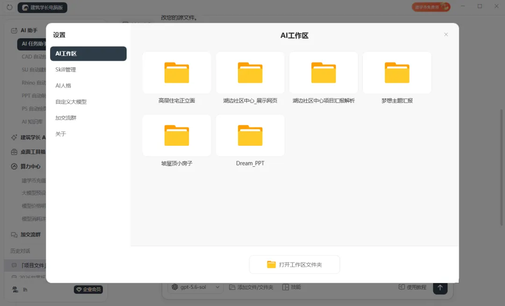This screenshot has height=306, width=505.
Task: Click 高层住宅正立面 folder name text
Action: coord(176,101)
